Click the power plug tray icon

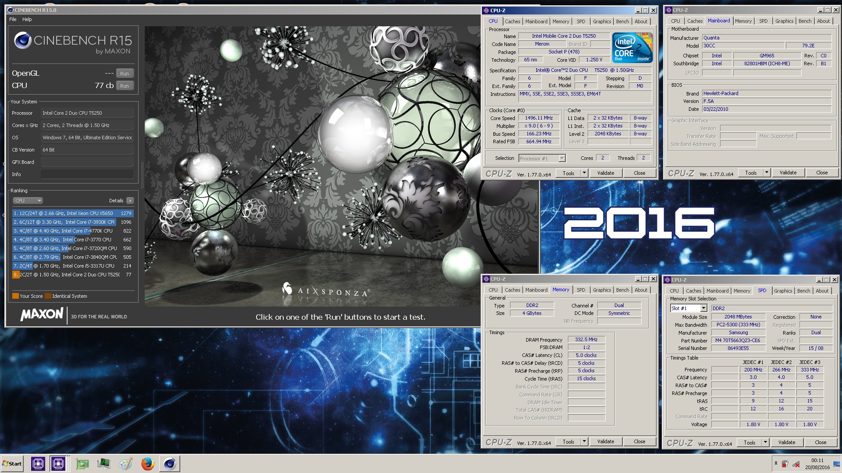point(785,464)
